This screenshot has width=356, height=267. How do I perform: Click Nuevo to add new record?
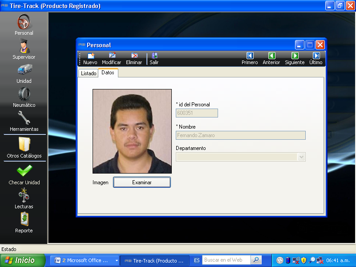pos(90,59)
